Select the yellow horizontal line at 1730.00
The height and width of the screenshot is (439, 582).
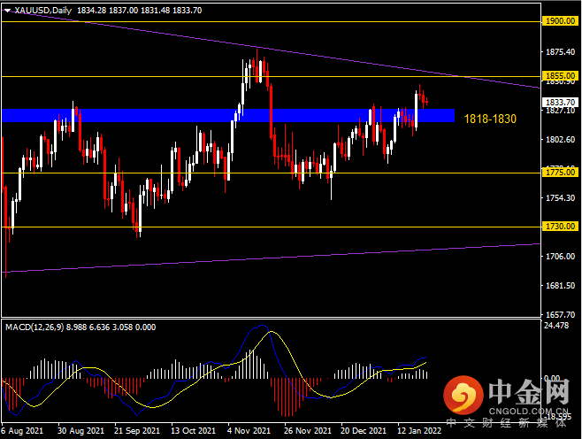point(271,227)
